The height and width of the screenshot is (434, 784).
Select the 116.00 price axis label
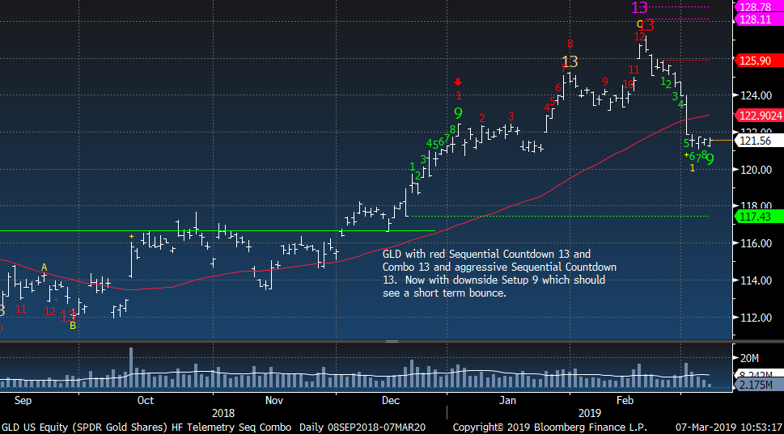[756, 243]
